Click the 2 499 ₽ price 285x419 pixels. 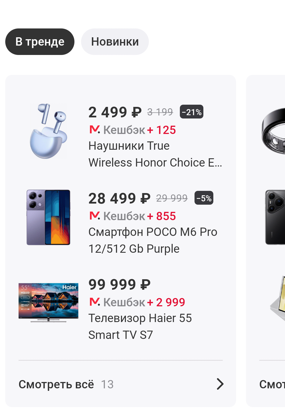(x=115, y=112)
